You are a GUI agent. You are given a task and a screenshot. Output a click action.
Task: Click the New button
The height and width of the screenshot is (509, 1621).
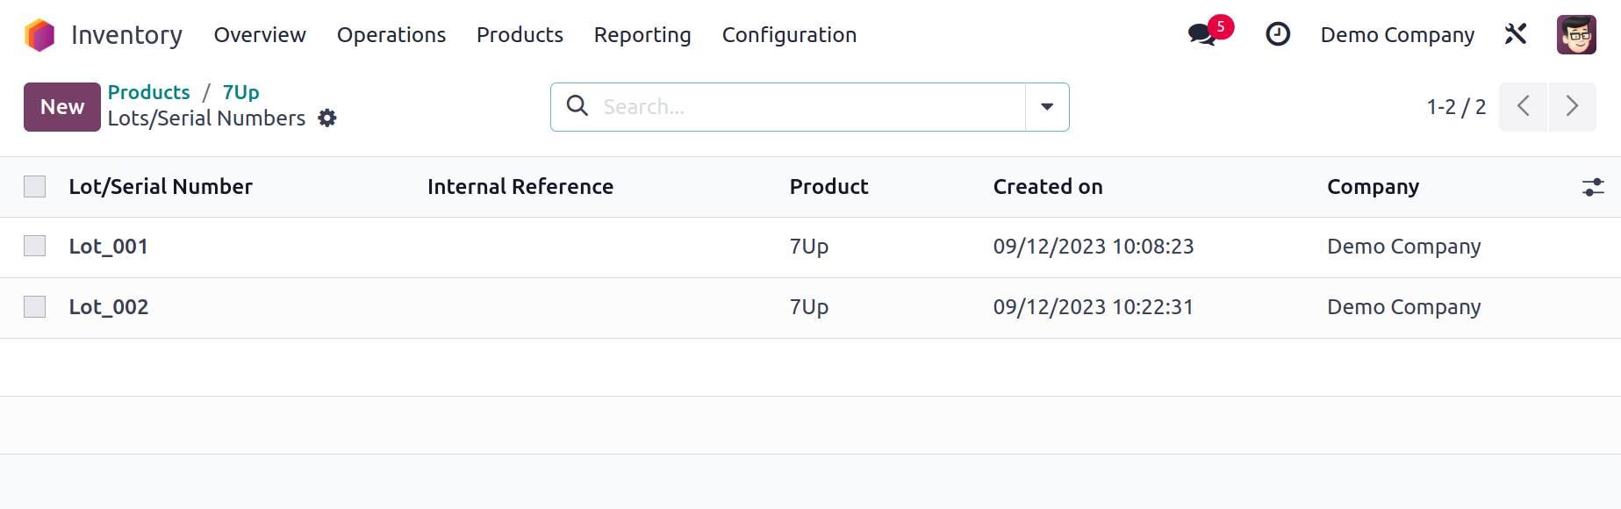[x=62, y=107]
